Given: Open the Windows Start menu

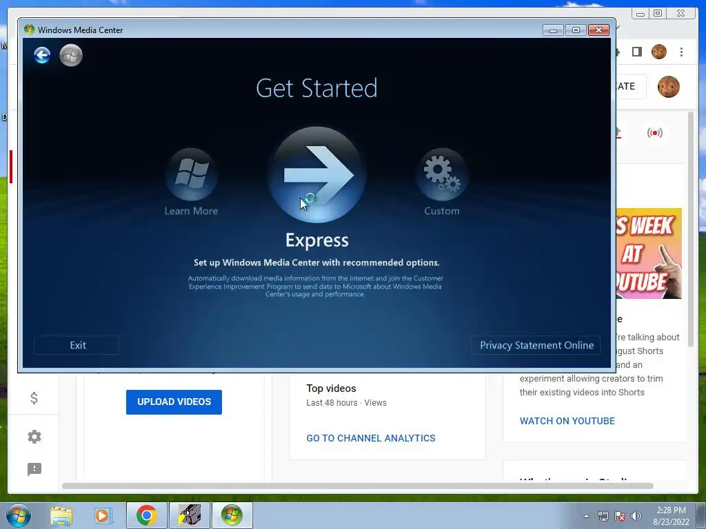Looking at the screenshot, I should (x=19, y=515).
